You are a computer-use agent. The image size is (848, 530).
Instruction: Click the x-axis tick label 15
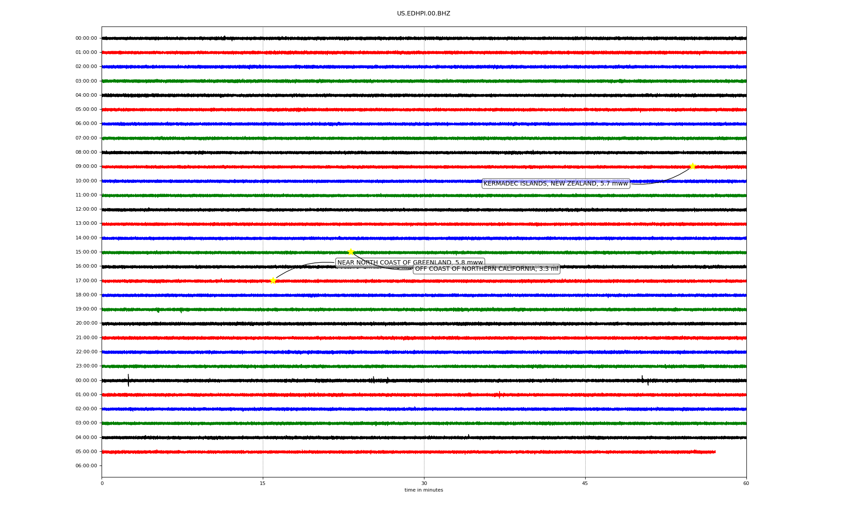coord(263,484)
